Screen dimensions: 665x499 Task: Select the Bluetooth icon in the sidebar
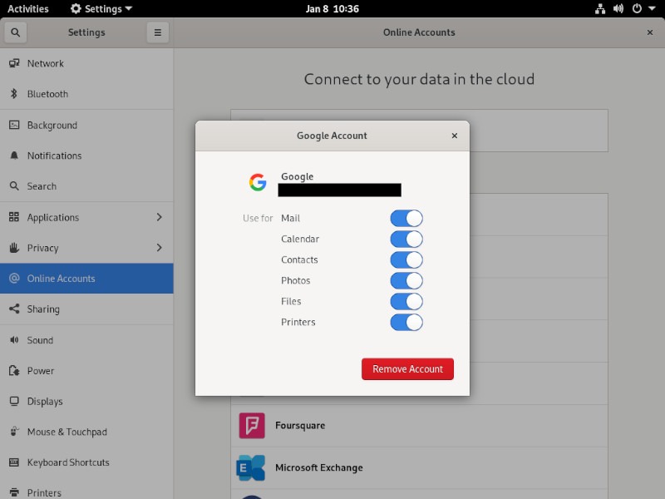click(14, 94)
